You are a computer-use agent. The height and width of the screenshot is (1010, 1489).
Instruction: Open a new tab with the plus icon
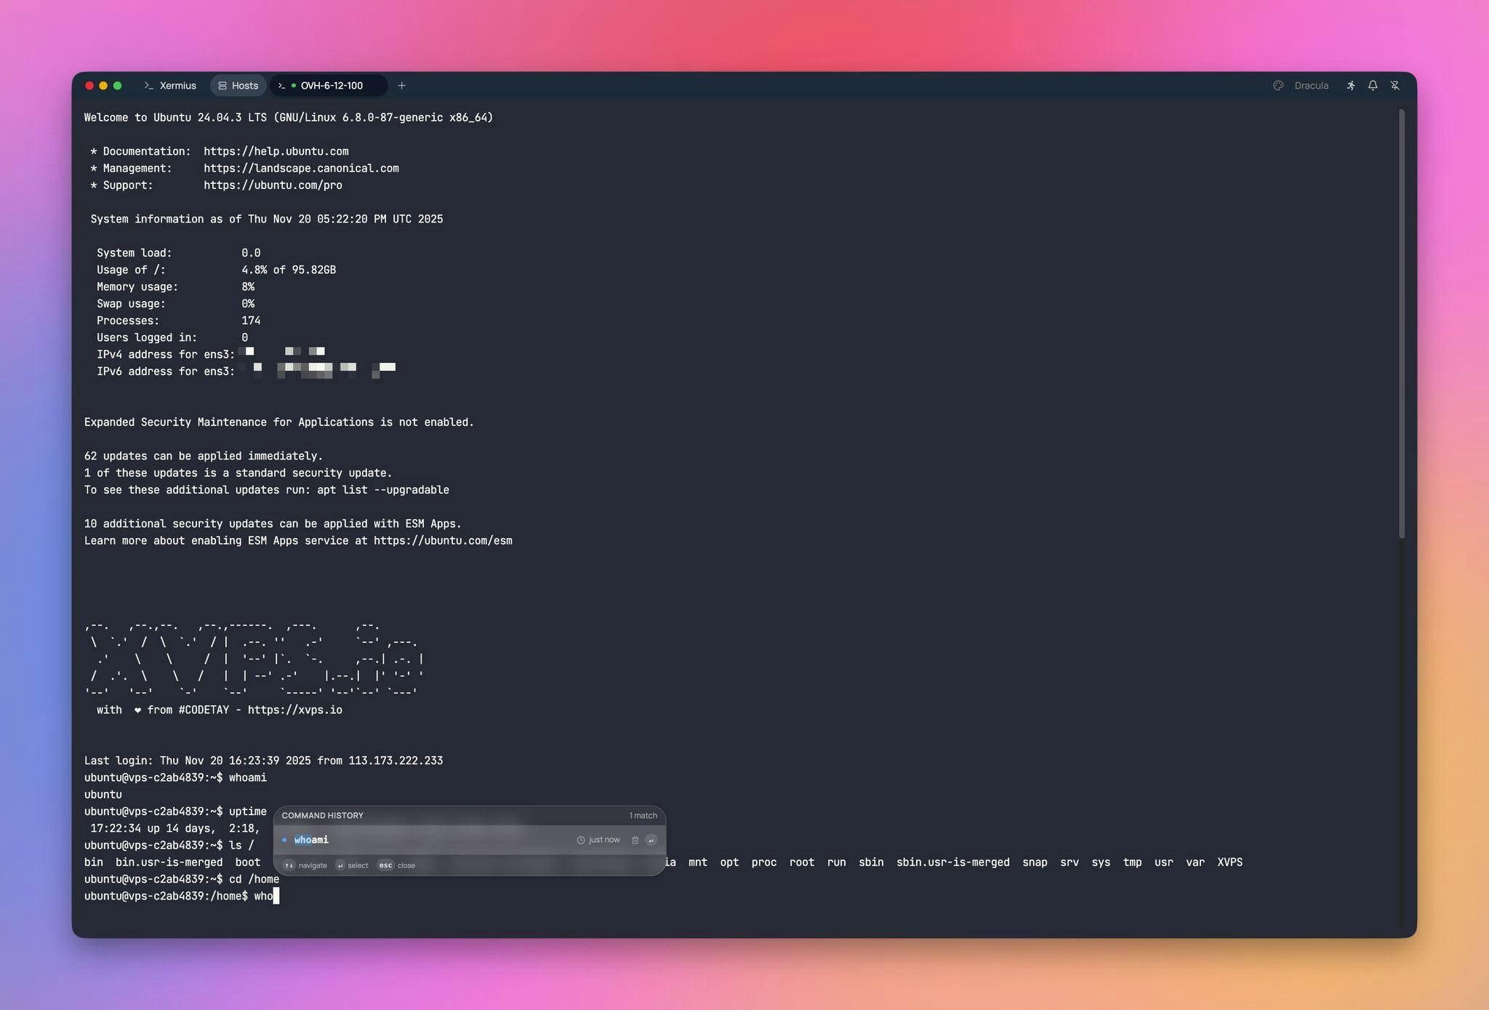pos(402,86)
